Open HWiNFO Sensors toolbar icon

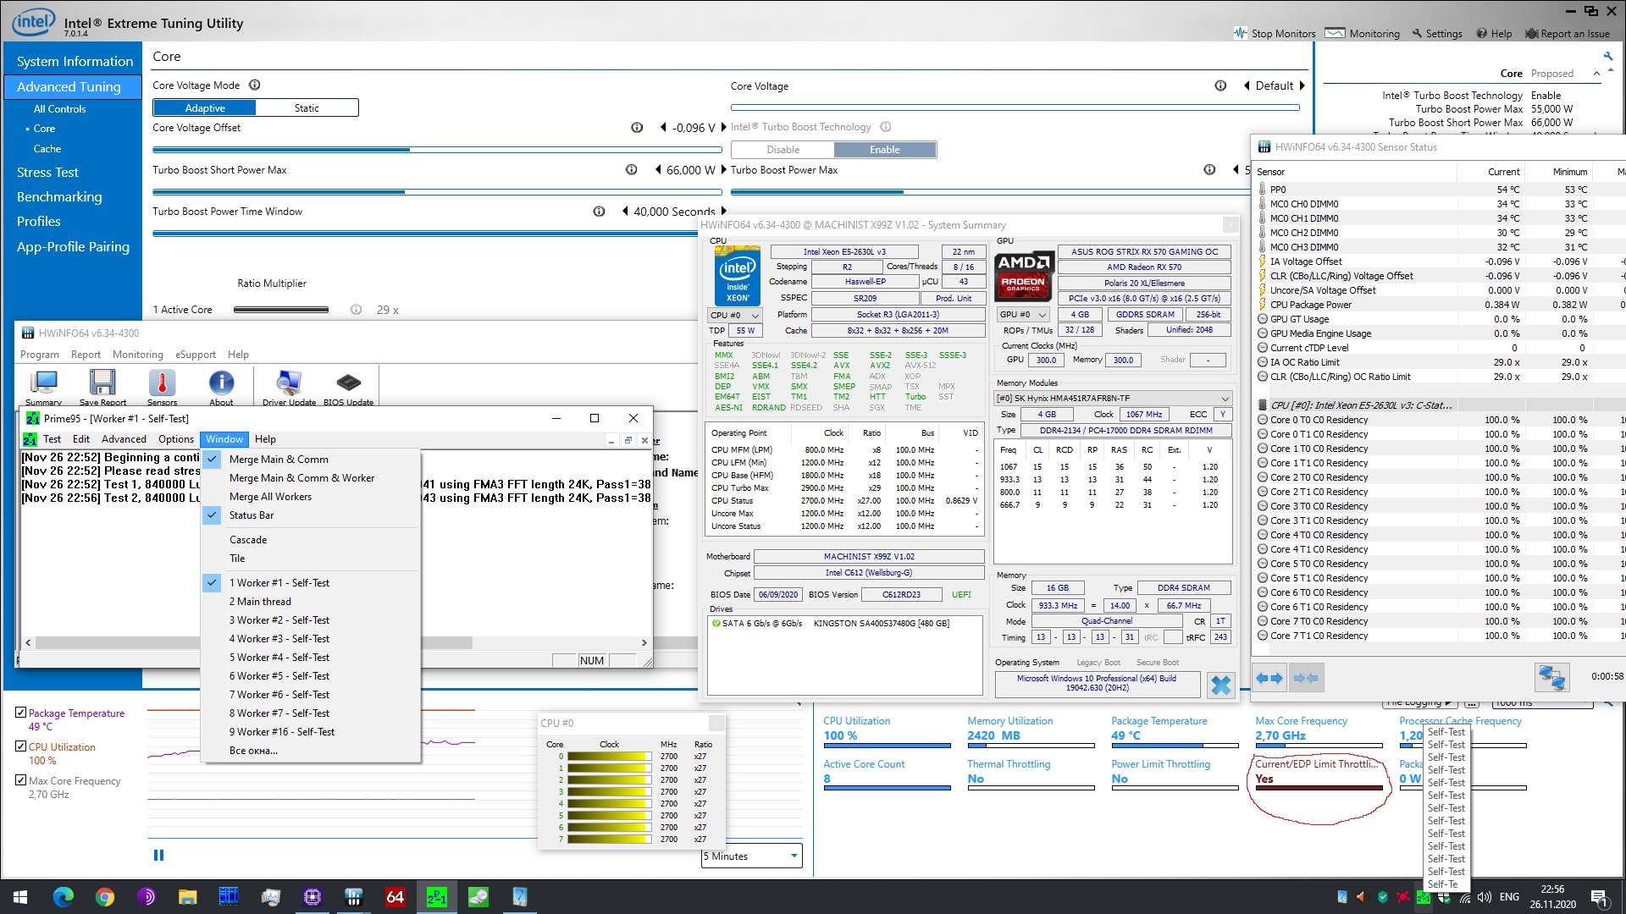pyautogui.click(x=162, y=383)
